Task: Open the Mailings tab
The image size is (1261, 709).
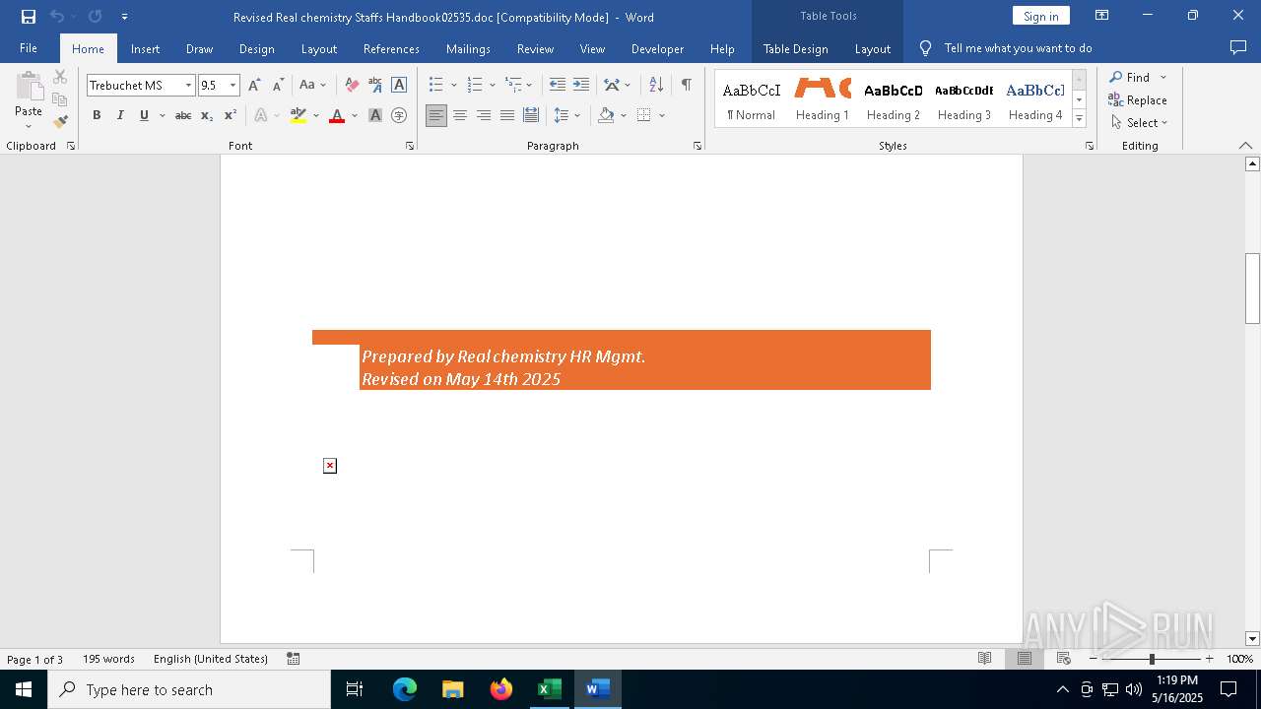Action: (x=468, y=48)
